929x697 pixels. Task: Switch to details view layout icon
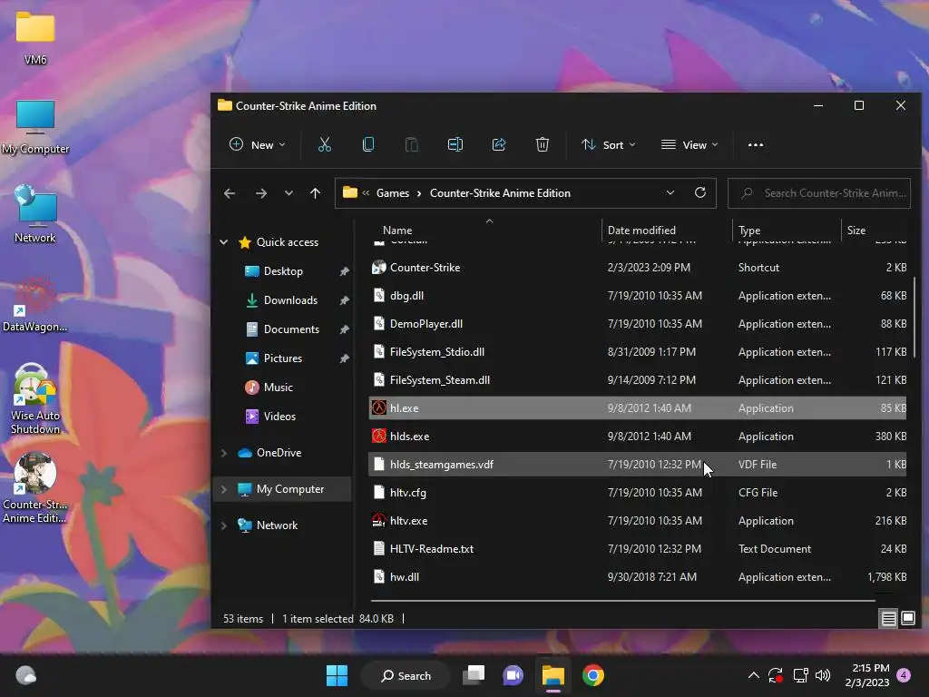click(889, 619)
